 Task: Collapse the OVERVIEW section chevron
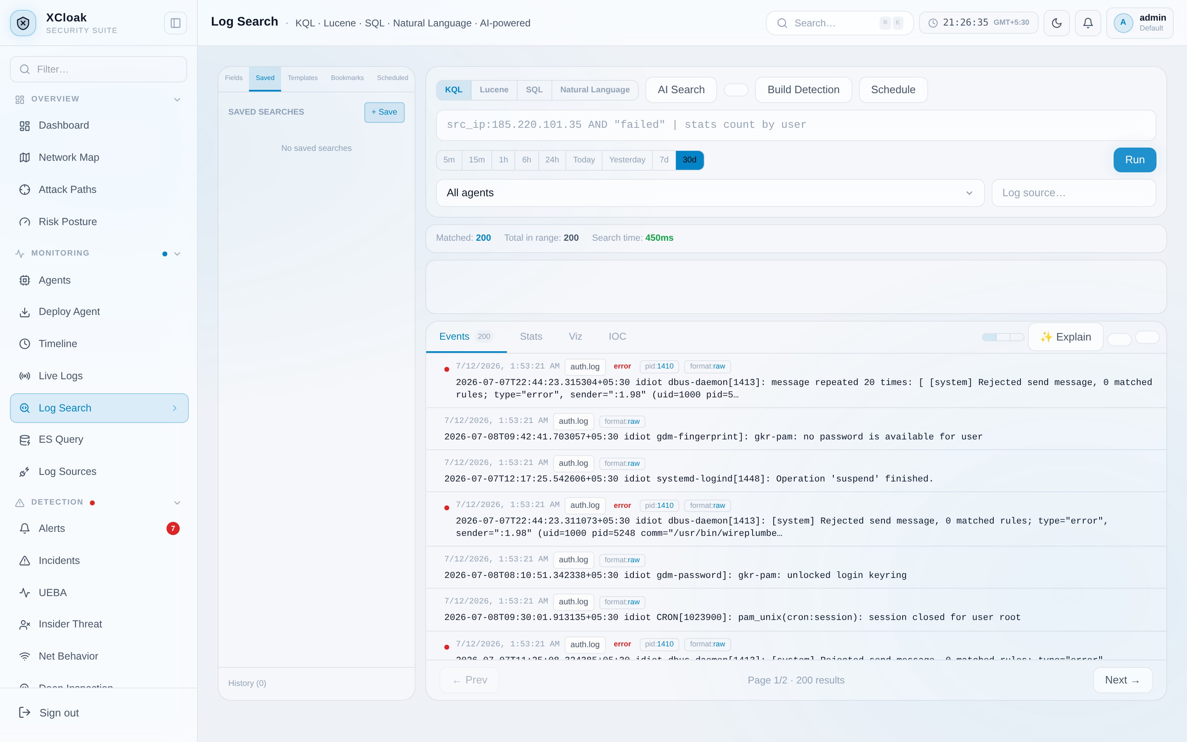click(177, 100)
